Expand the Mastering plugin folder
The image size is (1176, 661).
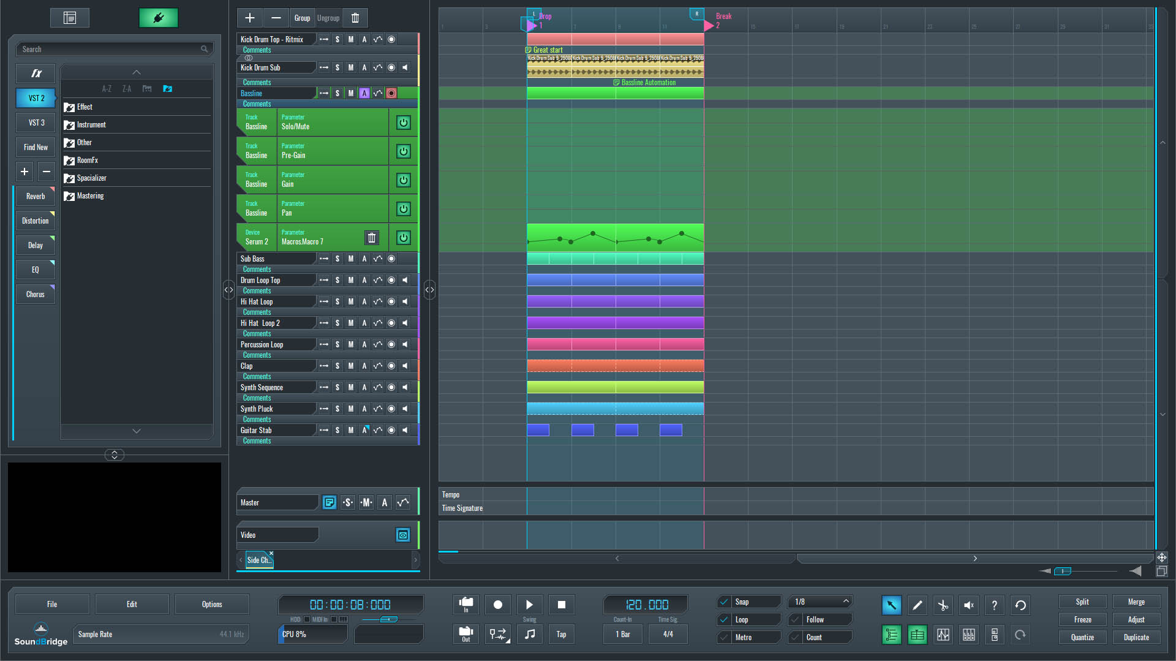(137, 196)
